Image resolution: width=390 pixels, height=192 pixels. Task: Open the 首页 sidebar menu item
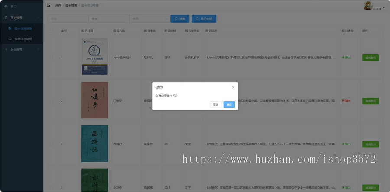pyautogui.click(x=22, y=6)
